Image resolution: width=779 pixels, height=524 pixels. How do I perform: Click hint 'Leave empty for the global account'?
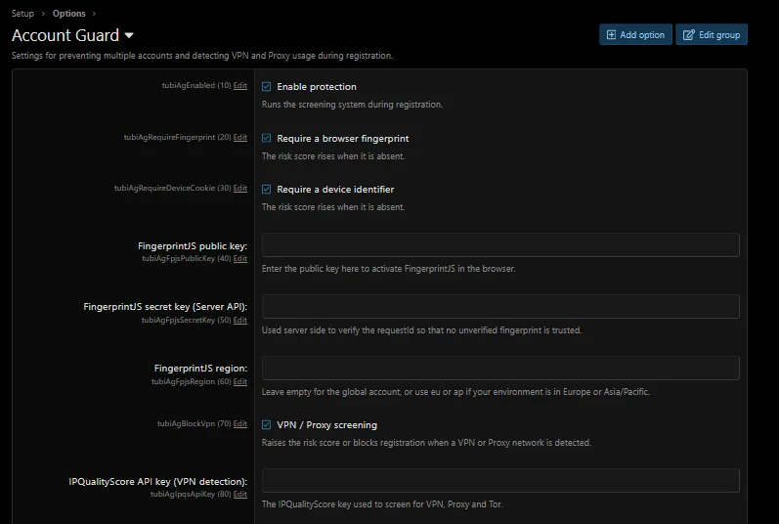point(455,392)
